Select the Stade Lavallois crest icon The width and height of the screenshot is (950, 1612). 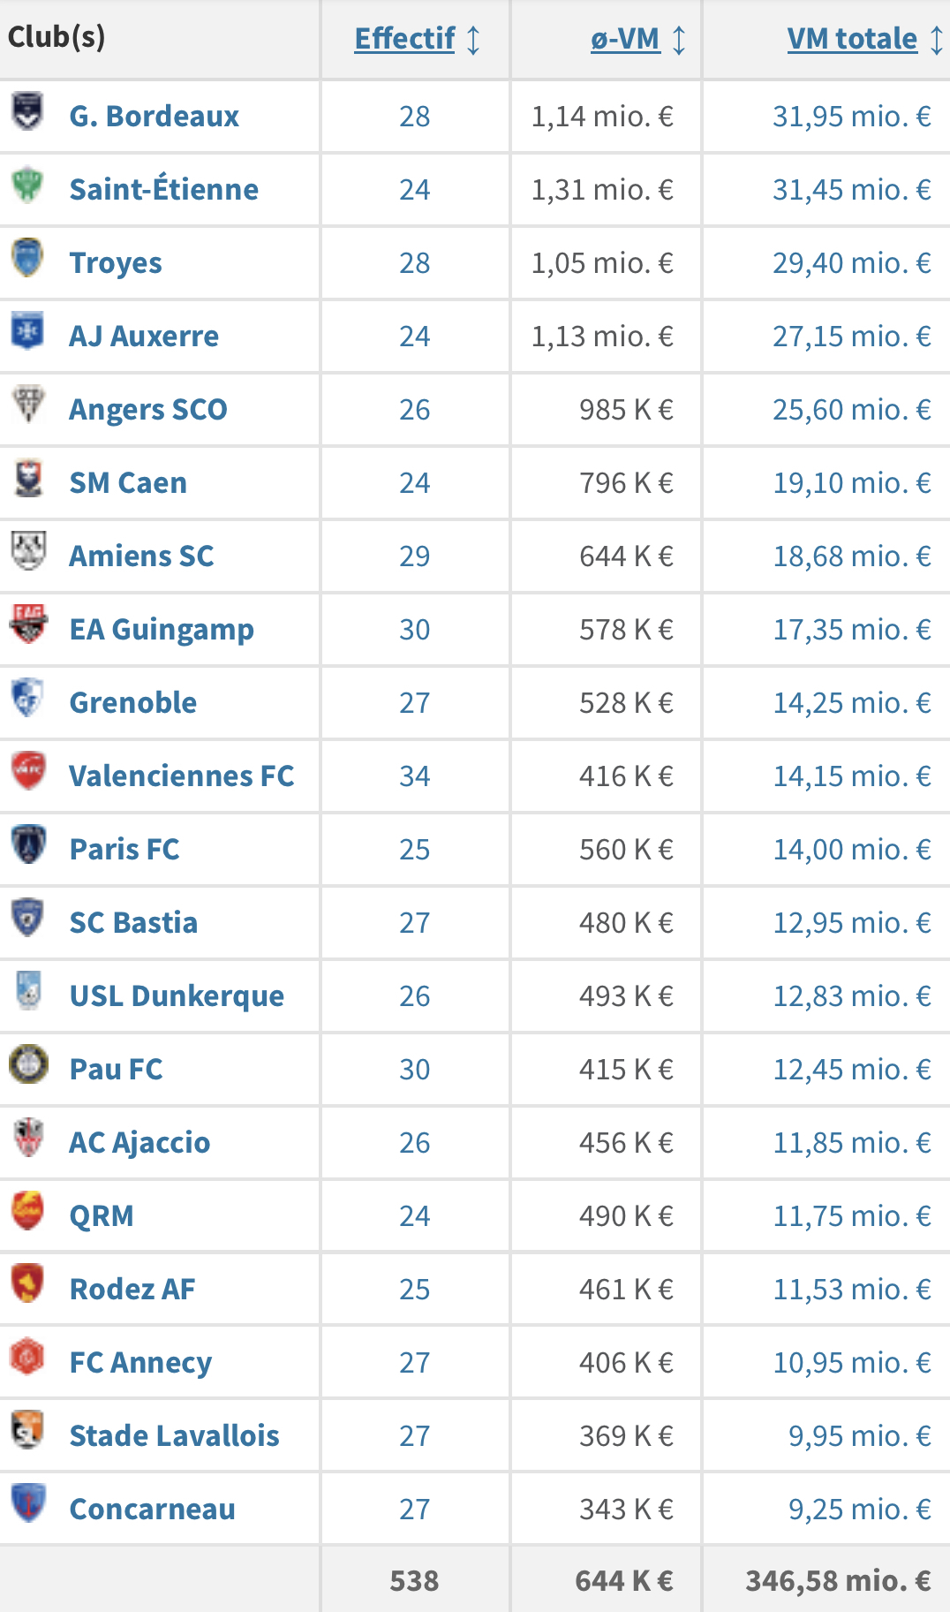[28, 1432]
